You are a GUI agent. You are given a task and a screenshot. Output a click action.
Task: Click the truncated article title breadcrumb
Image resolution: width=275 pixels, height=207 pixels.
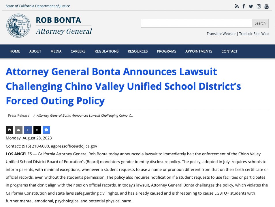pos(84,115)
